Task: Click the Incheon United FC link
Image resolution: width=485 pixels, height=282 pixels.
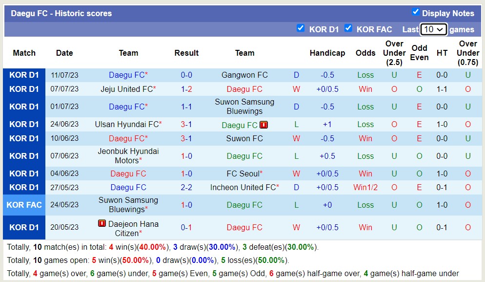Action: point(244,187)
